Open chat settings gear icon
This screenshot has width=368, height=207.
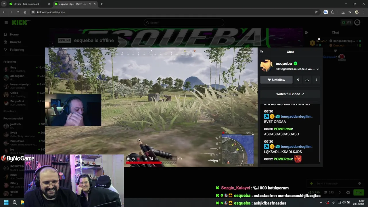340,192
